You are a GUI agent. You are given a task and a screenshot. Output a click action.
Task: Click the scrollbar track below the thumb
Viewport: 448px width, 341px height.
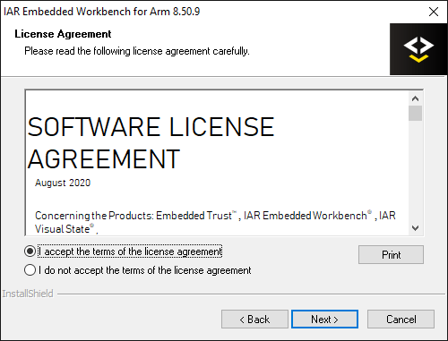(x=415, y=171)
